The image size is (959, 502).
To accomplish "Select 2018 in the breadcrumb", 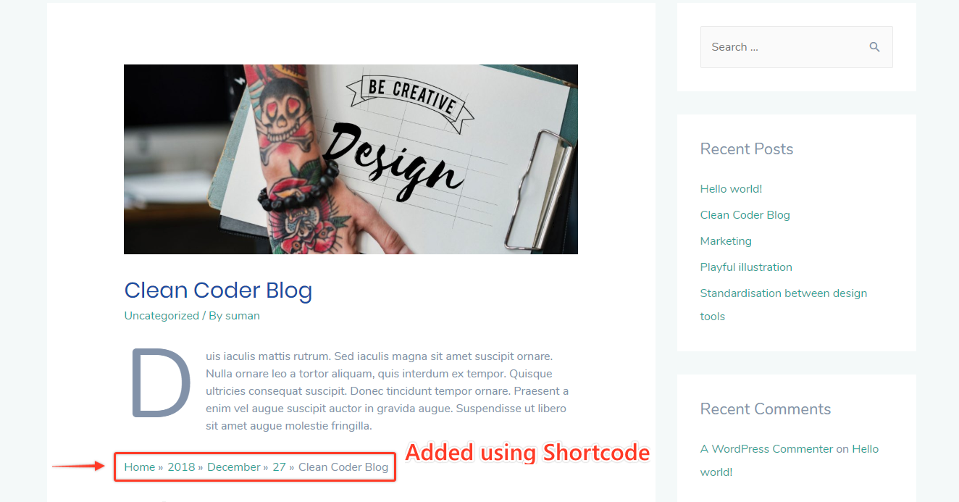I will tap(181, 467).
